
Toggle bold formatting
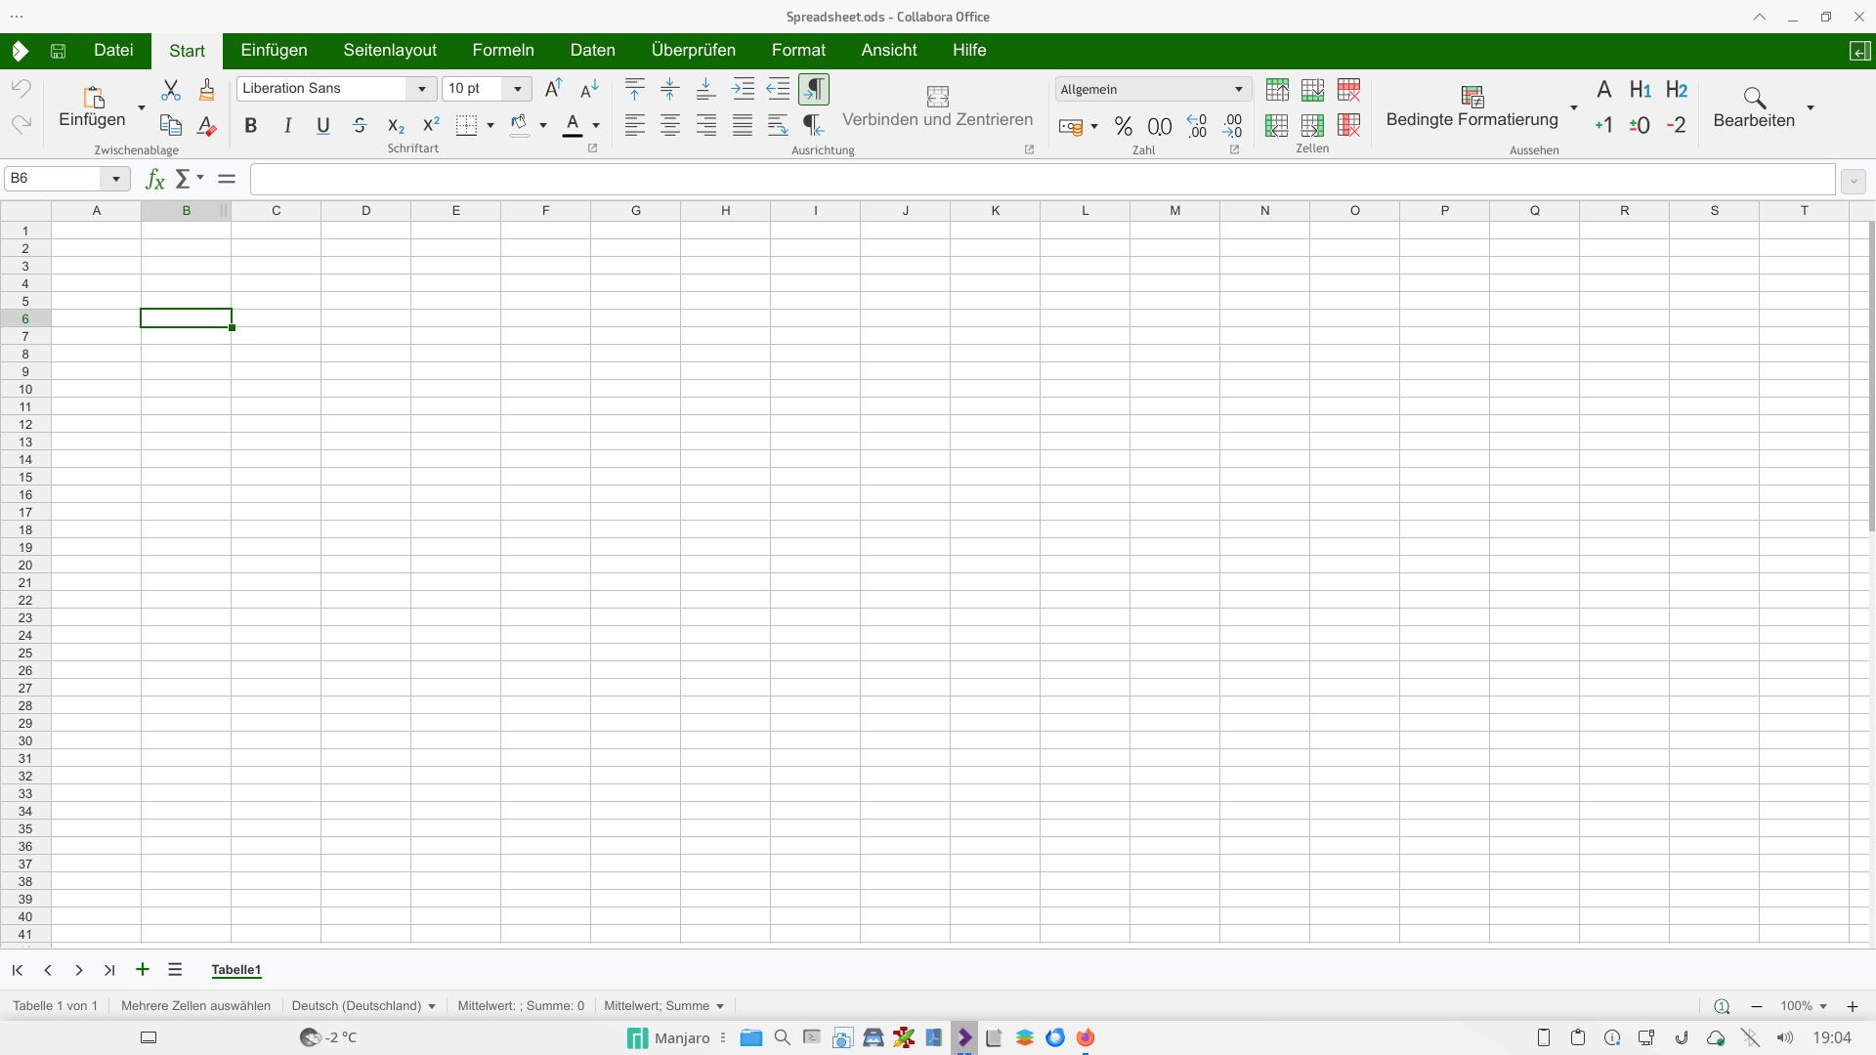tap(251, 125)
